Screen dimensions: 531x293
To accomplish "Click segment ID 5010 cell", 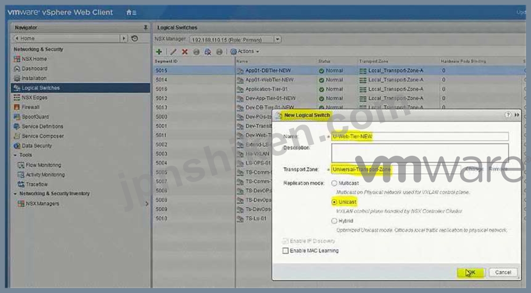I will point(161,218).
